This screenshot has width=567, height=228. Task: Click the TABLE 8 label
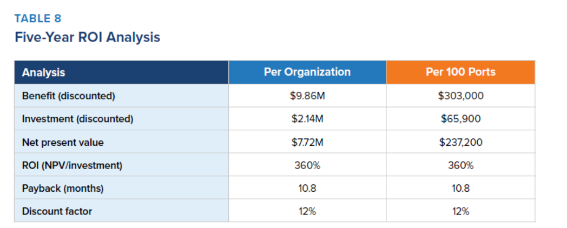pos(38,18)
